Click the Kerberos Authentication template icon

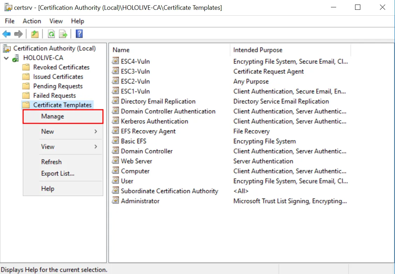tap(115, 121)
